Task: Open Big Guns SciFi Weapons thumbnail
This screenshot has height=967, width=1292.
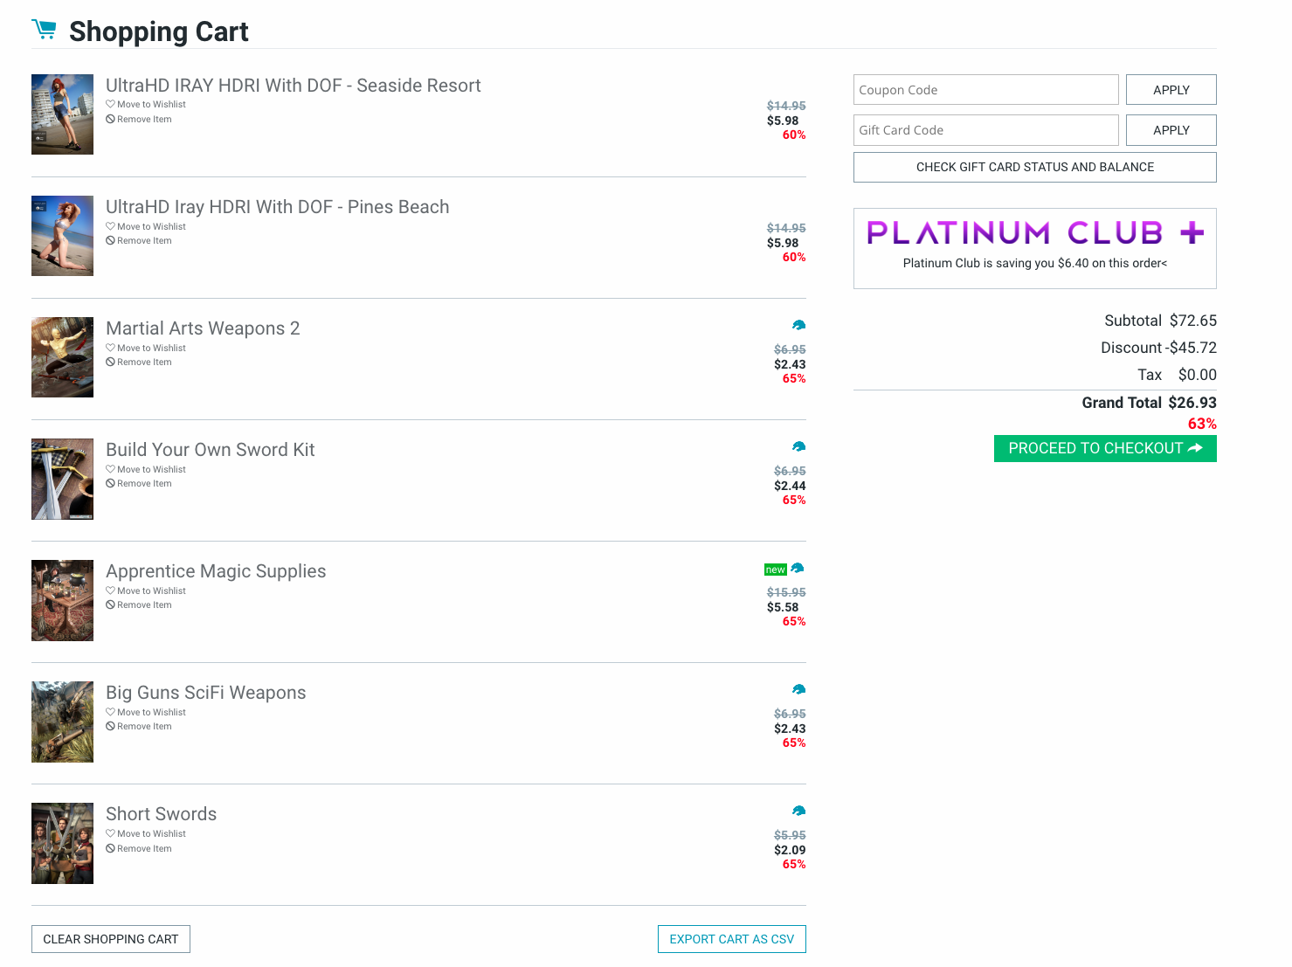Action: tap(62, 722)
